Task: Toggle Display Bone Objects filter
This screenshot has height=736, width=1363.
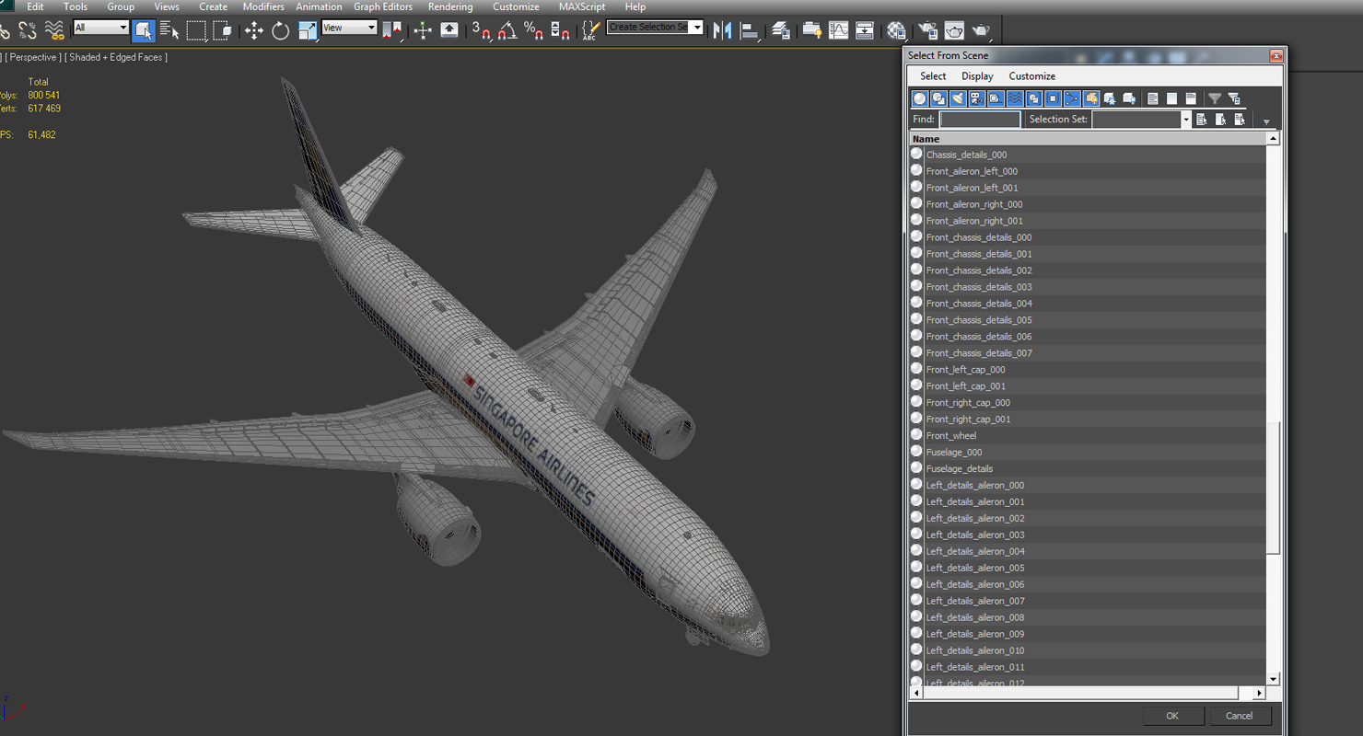Action: click(1072, 98)
